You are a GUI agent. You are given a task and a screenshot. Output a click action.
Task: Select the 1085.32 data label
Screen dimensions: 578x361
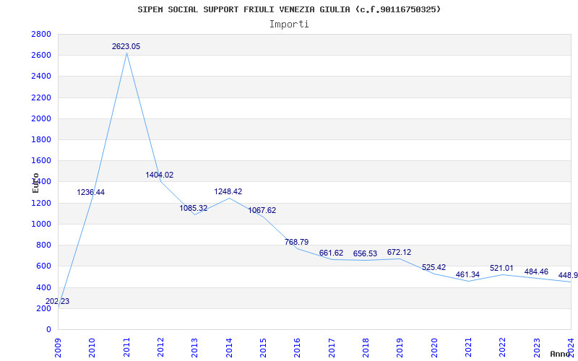click(194, 208)
